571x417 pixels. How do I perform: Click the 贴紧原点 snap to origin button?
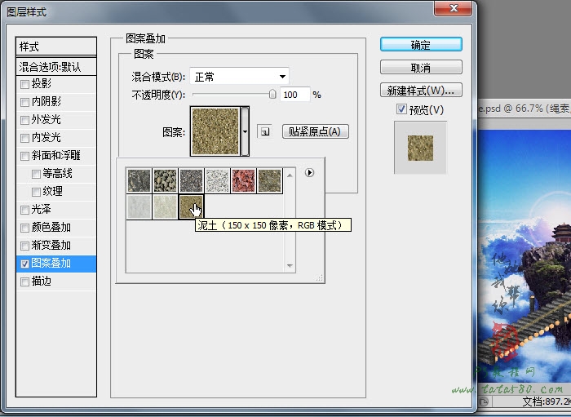tap(315, 131)
